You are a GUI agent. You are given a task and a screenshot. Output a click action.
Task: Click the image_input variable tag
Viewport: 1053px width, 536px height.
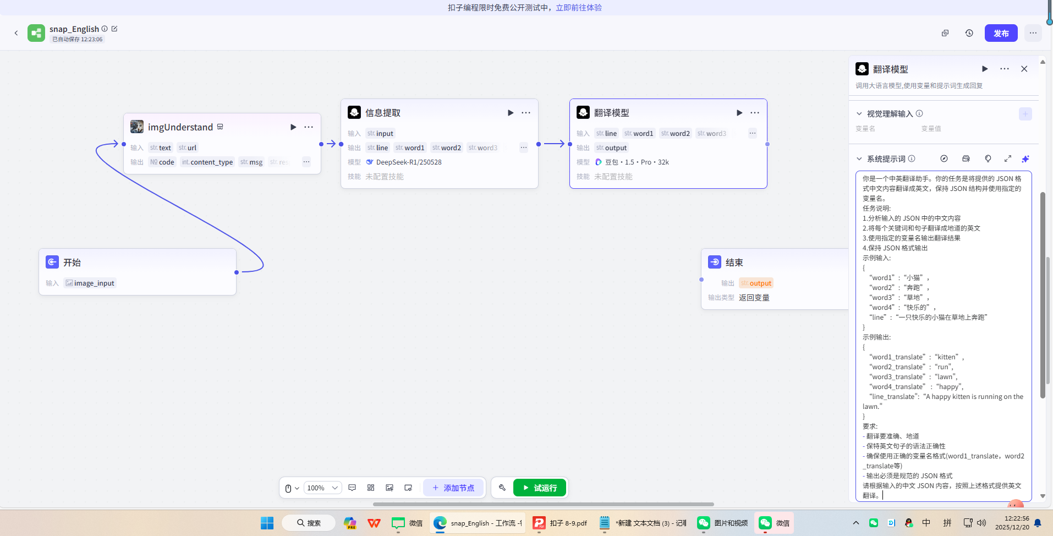(90, 283)
